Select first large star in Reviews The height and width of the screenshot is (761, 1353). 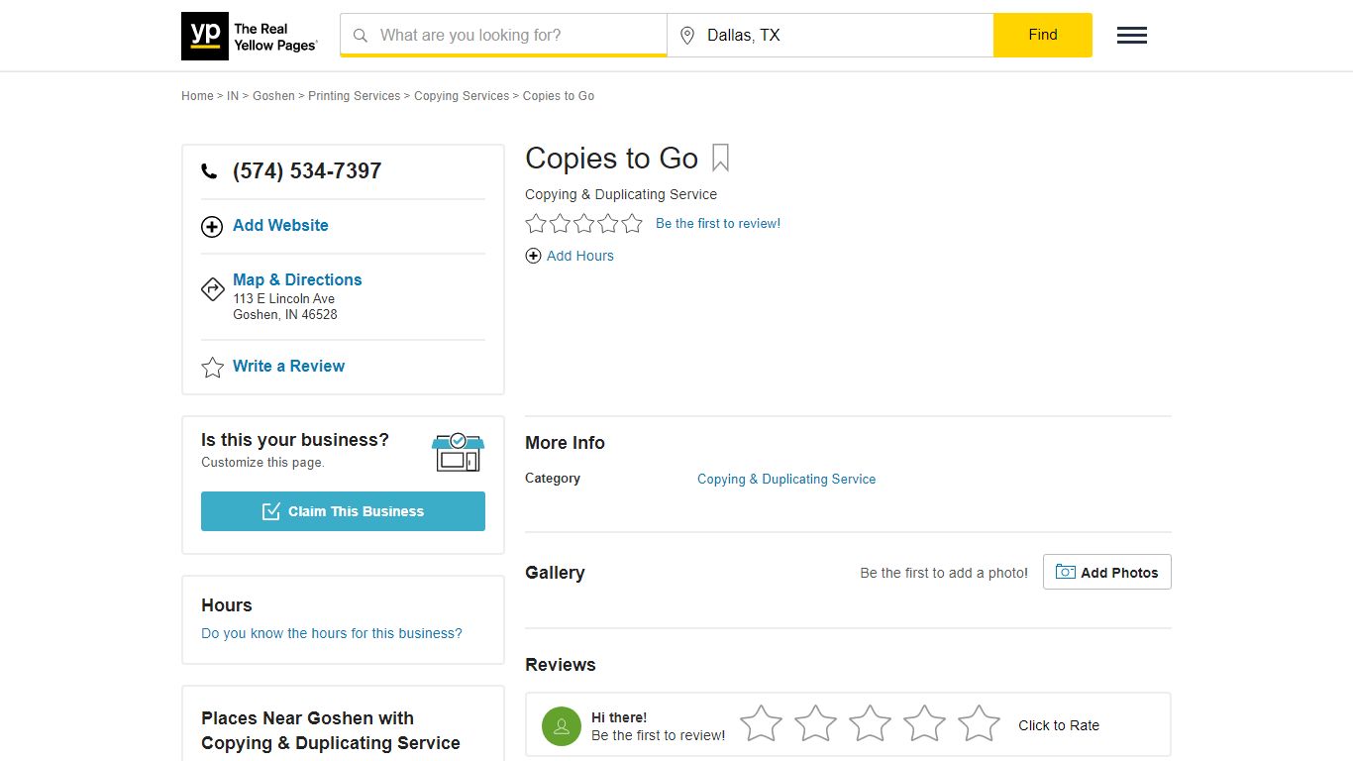762,723
